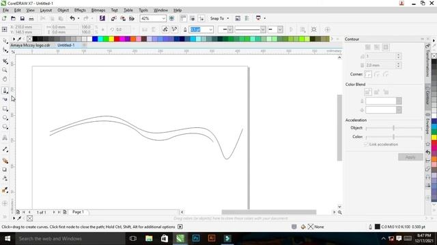The width and height of the screenshot is (437, 245).
Task: Toggle the no-color swatch in palette
Action: 29,39
